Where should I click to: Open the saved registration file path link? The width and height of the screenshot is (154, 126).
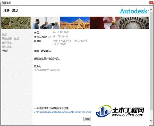click(x=62, y=112)
